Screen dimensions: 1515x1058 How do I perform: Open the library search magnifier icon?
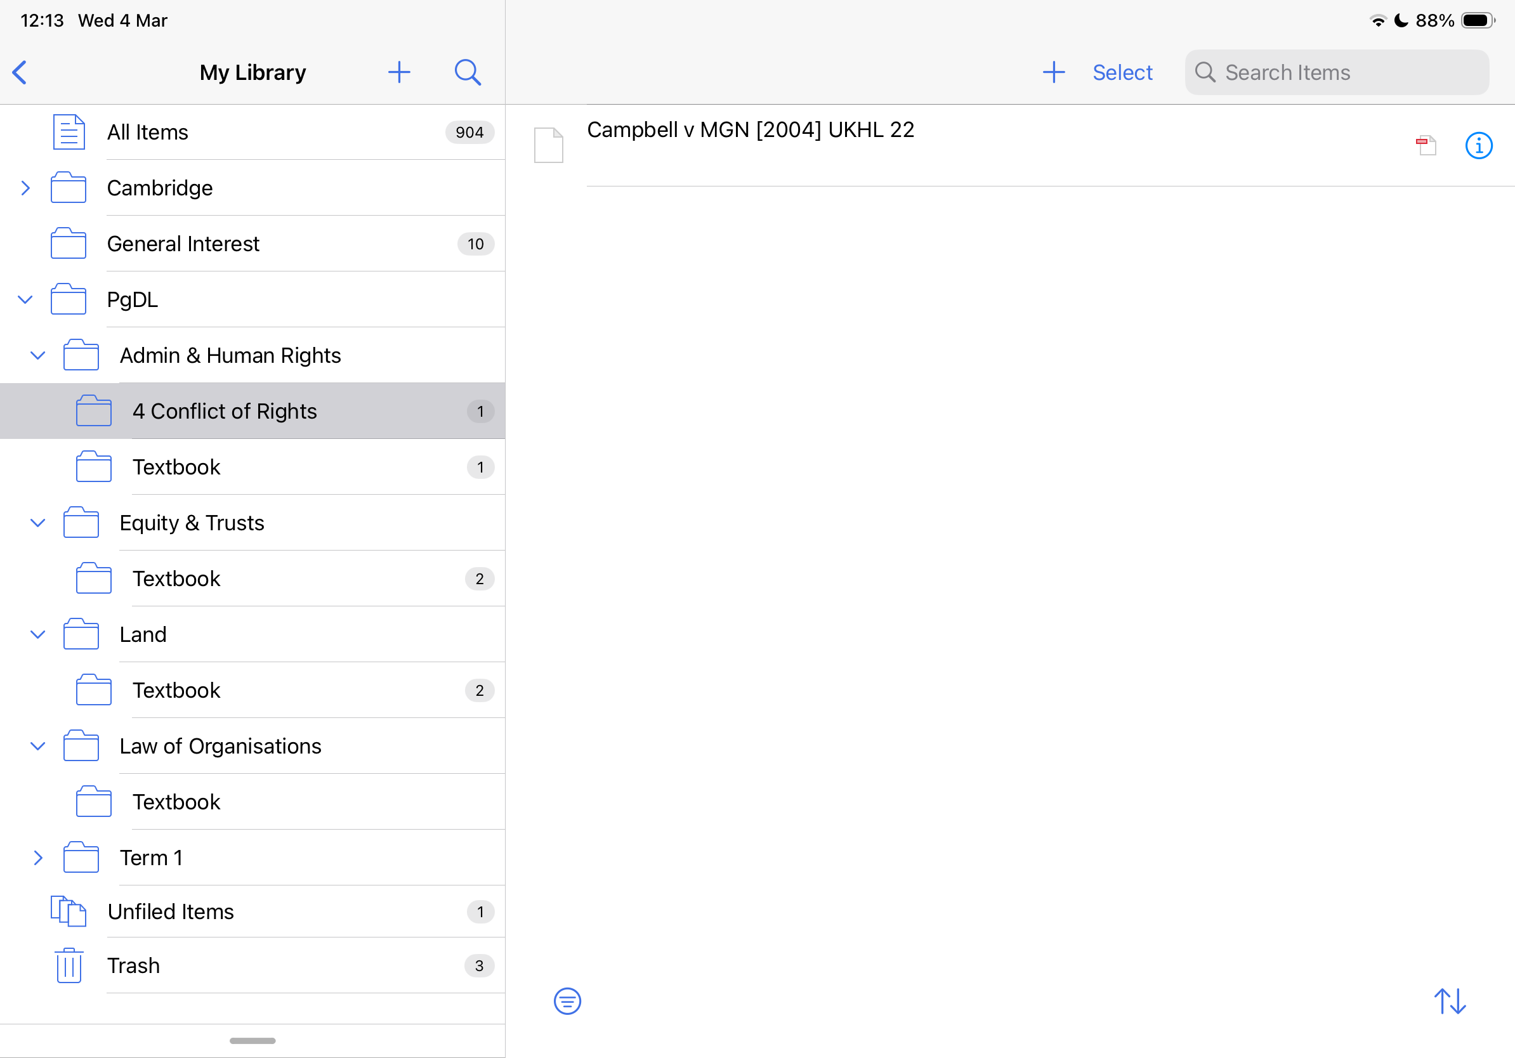click(467, 72)
